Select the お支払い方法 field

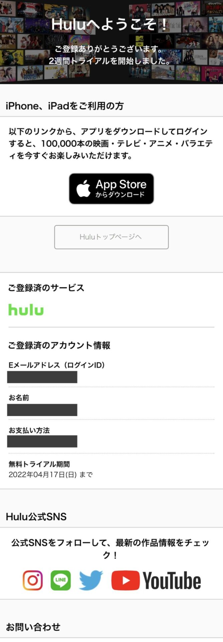42,441
